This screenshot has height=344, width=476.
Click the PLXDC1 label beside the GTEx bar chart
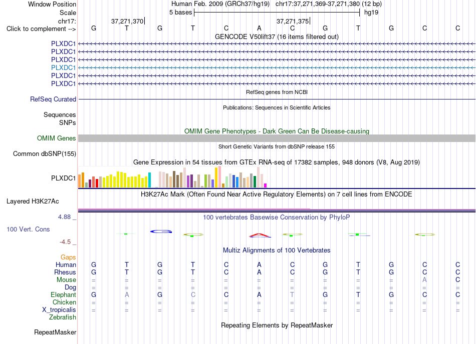point(63,178)
